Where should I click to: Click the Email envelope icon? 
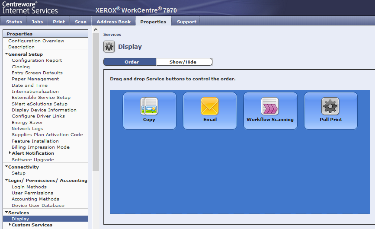(x=210, y=106)
